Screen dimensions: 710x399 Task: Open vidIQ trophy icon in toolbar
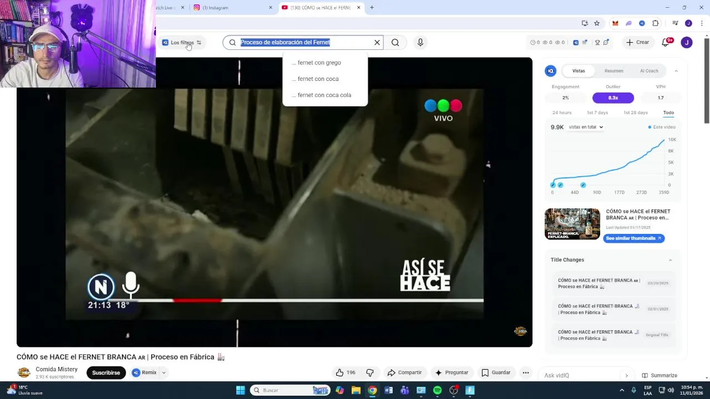click(x=597, y=42)
